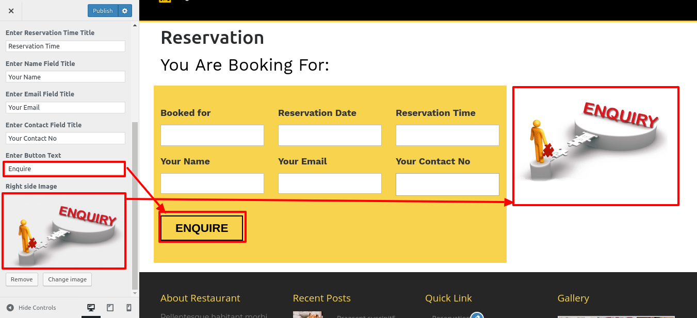Viewport: 697px width, 318px height.
Task: Click the sidebar scrollbar up arrow
Action: click(x=135, y=25)
